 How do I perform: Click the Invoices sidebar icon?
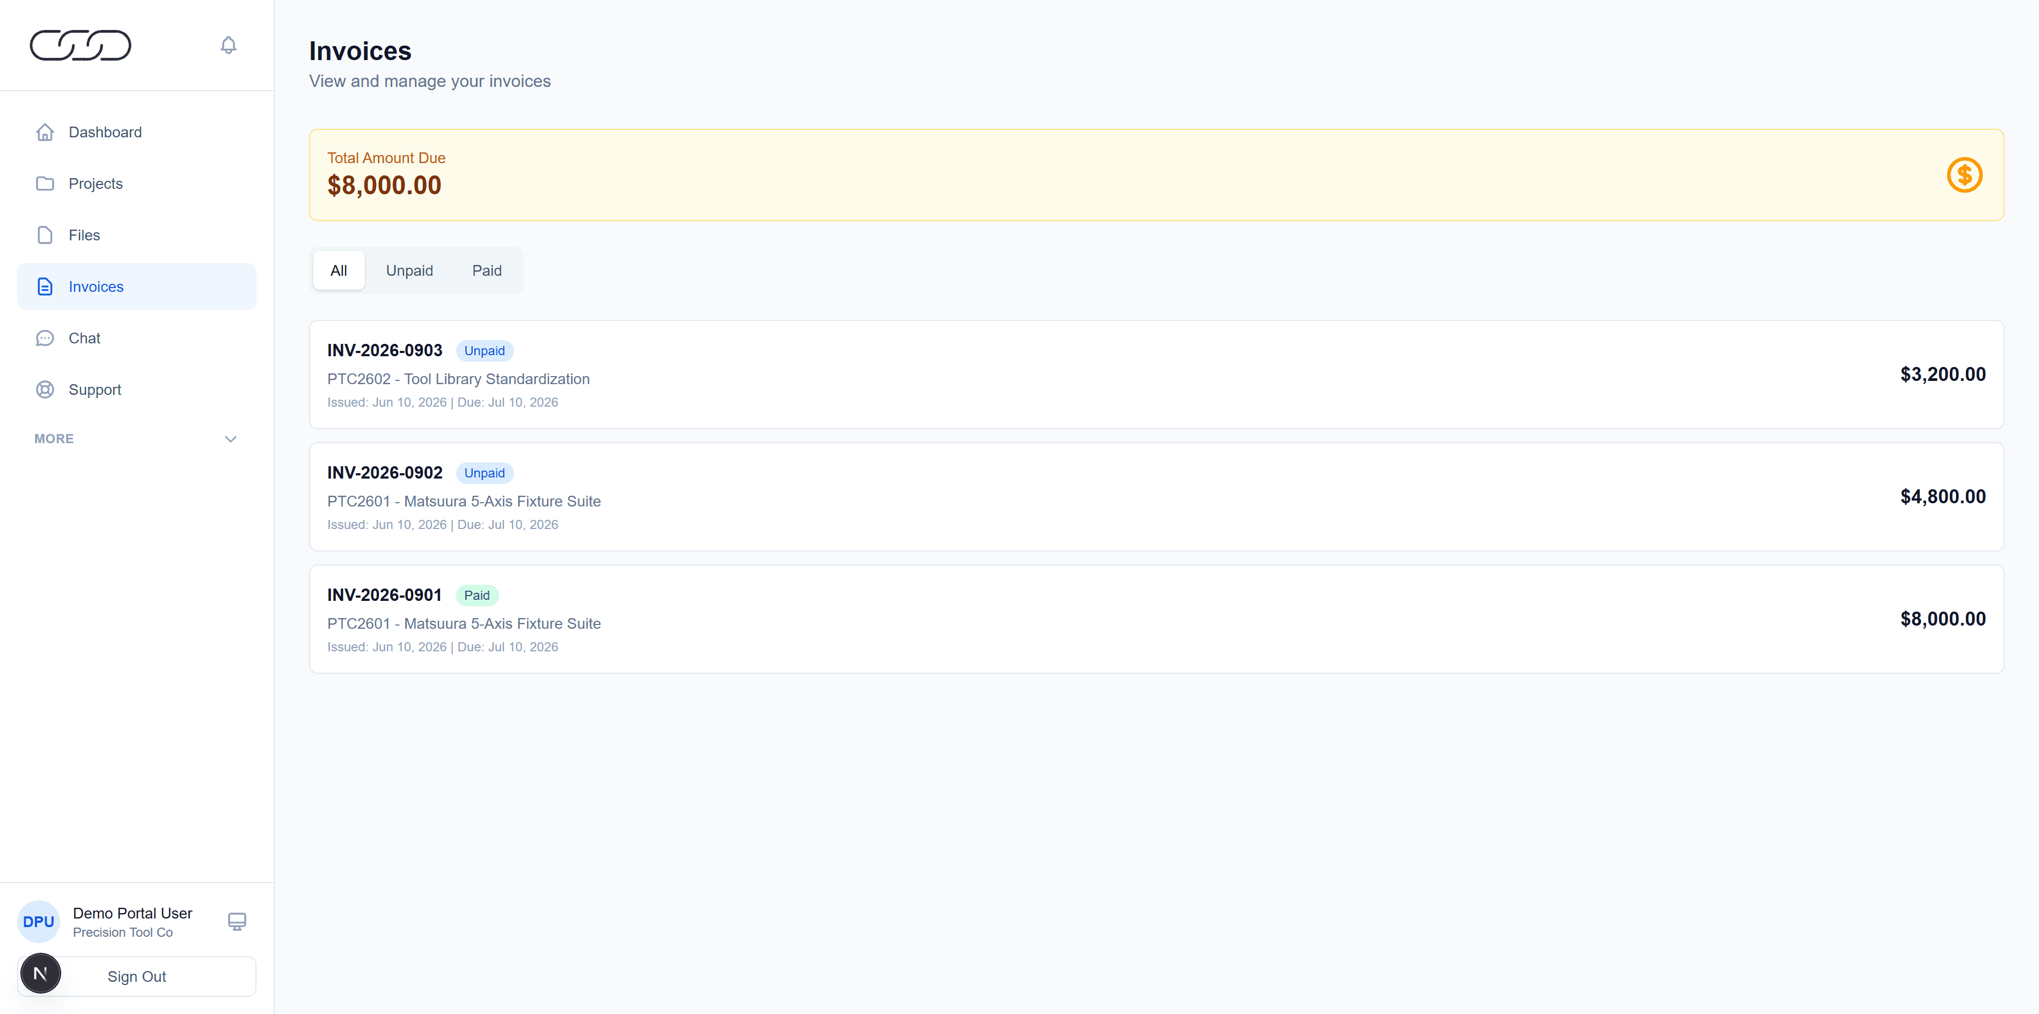(x=45, y=286)
